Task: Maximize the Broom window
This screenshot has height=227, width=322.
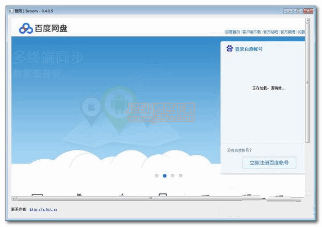Action: click(x=298, y=11)
